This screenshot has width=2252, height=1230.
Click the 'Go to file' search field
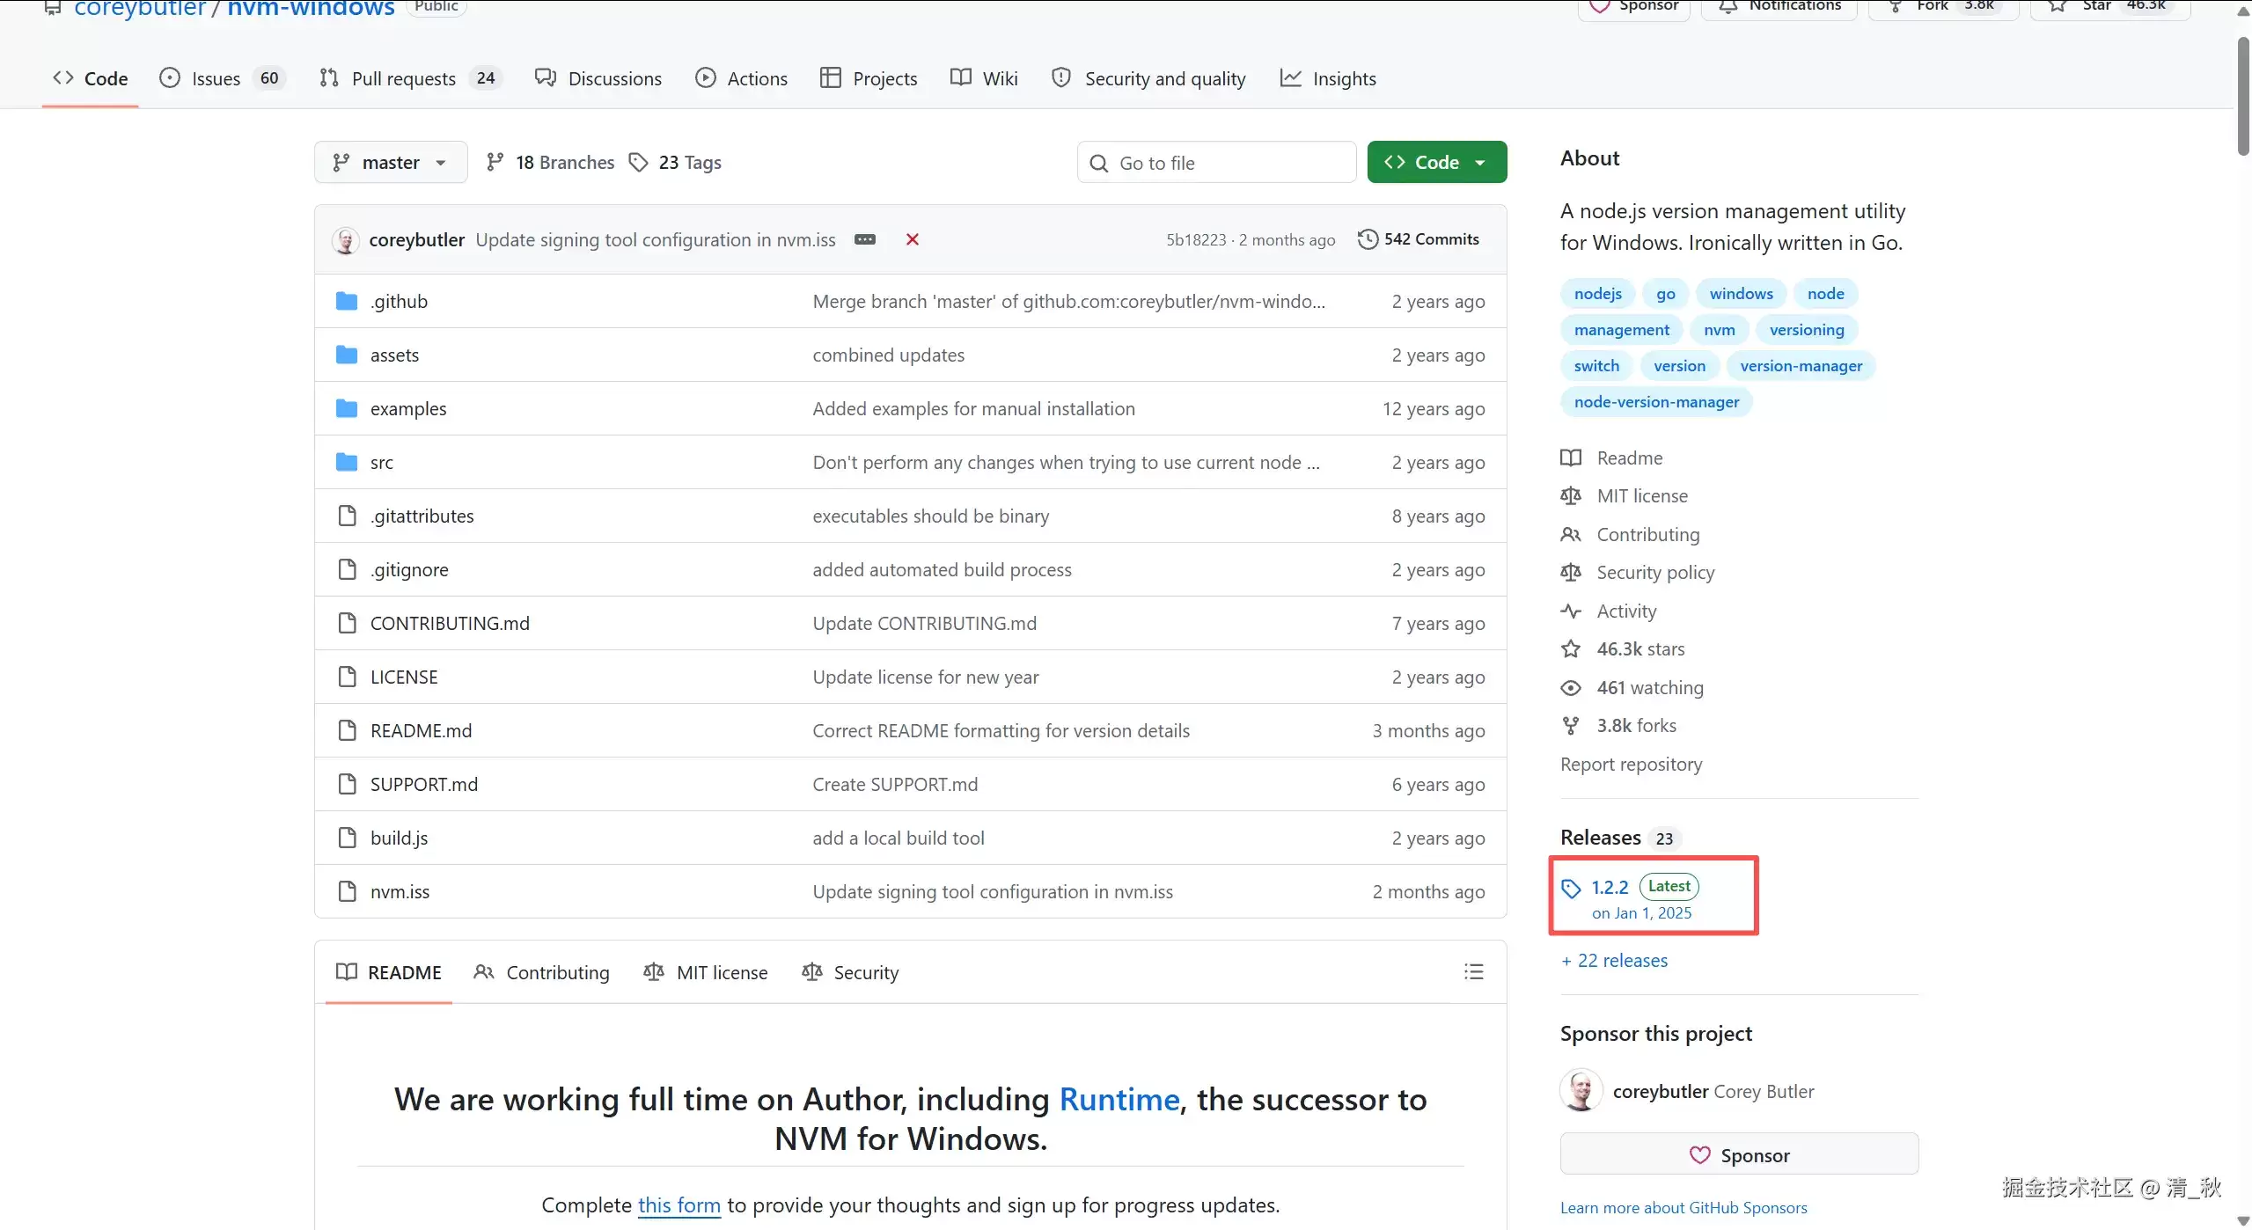[1217, 163]
